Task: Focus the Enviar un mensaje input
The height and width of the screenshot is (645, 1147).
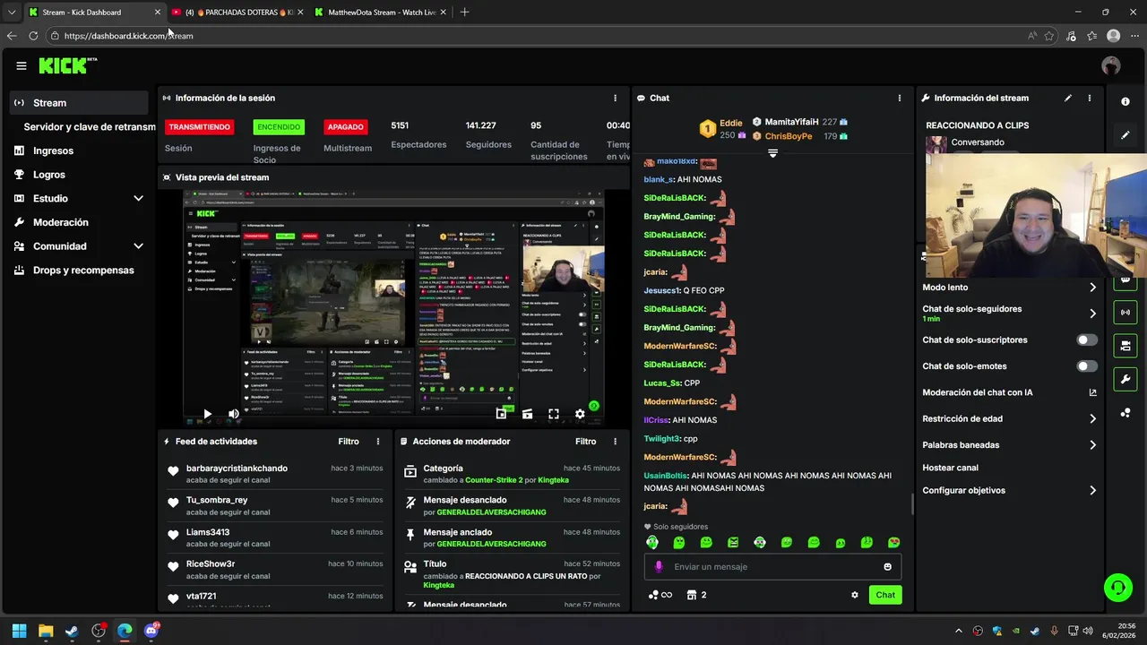Action: click(x=772, y=567)
